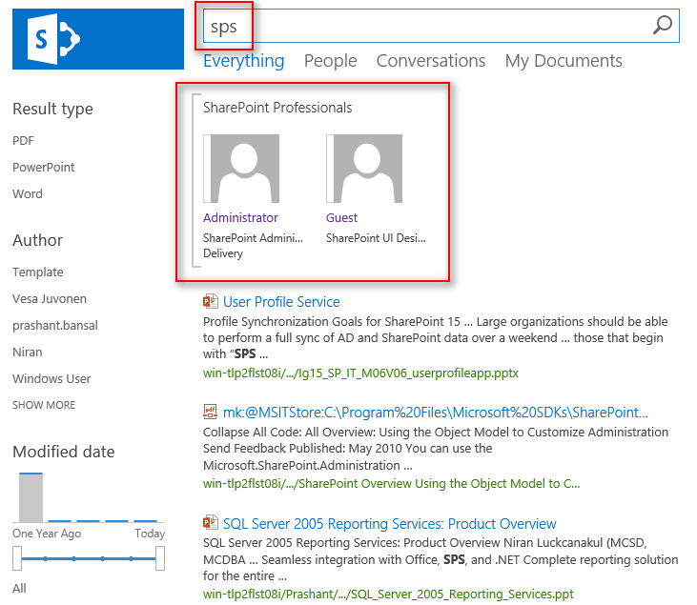Filter by author Windows User

51,379
